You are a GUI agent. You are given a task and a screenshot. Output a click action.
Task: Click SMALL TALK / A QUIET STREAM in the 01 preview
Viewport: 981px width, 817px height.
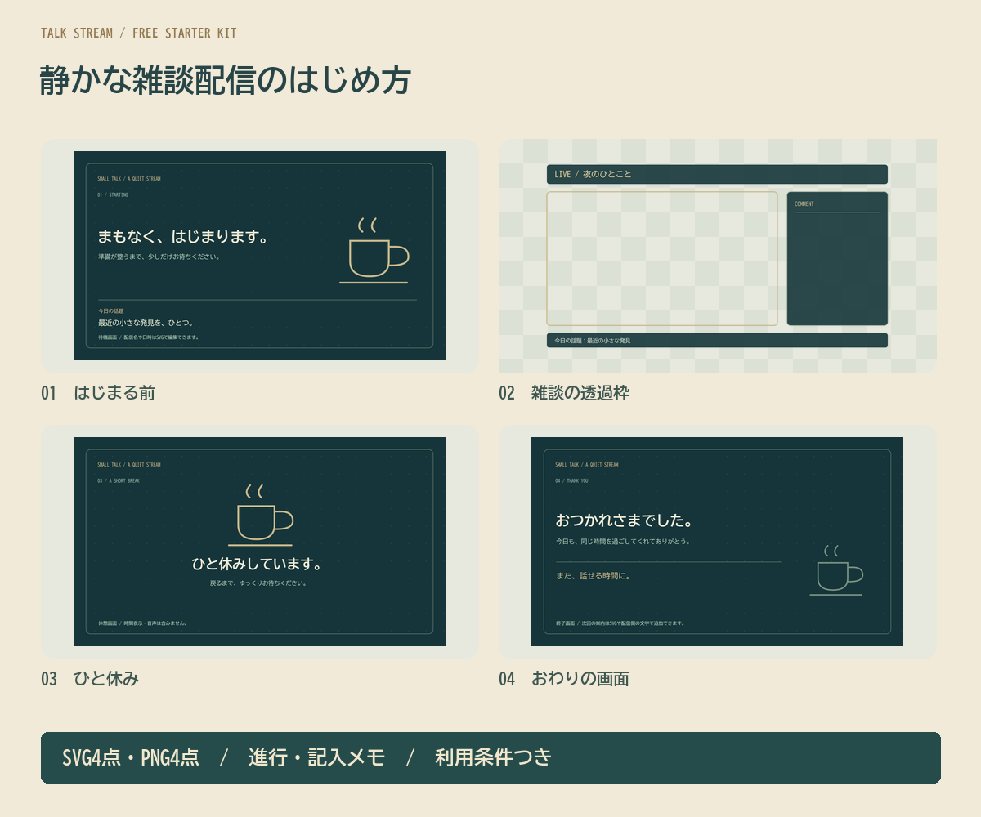(129, 179)
